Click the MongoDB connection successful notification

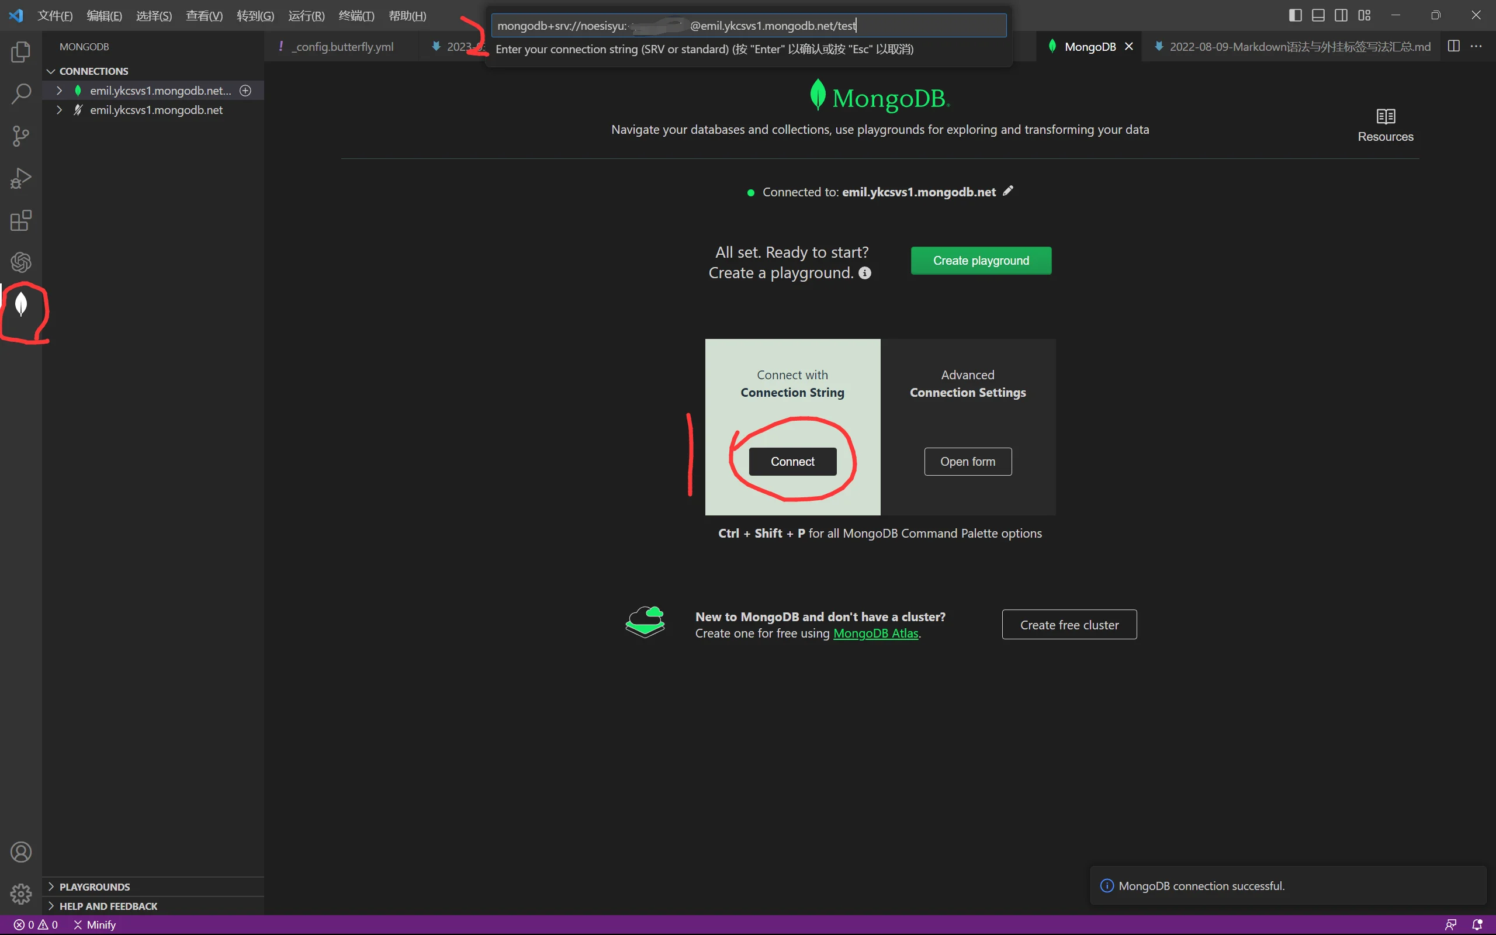click(x=1288, y=885)
